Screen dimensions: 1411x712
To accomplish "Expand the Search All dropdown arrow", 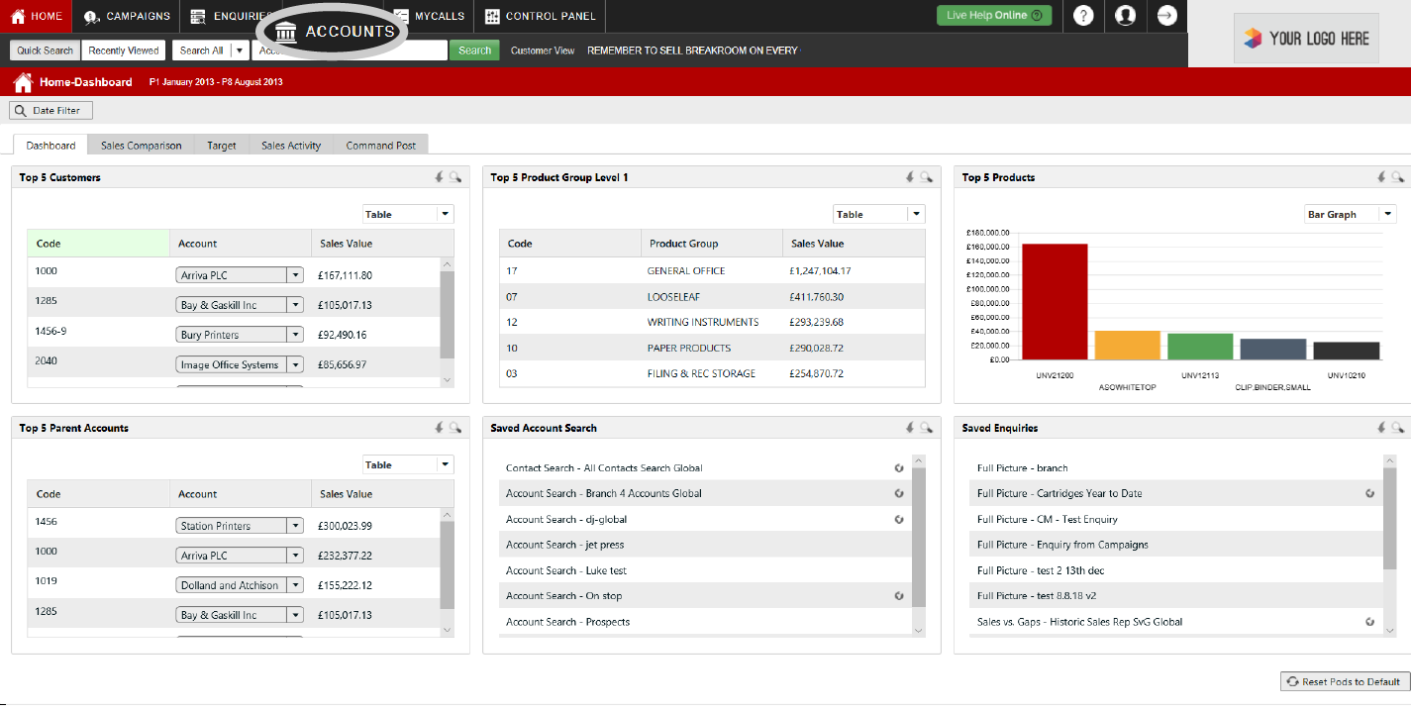I will coord(240,51).
